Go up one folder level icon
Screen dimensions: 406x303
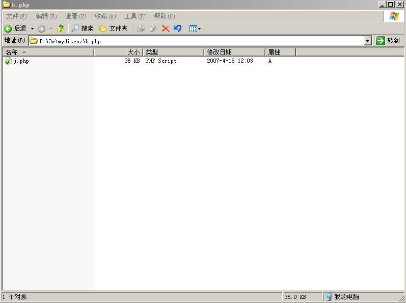60,29
